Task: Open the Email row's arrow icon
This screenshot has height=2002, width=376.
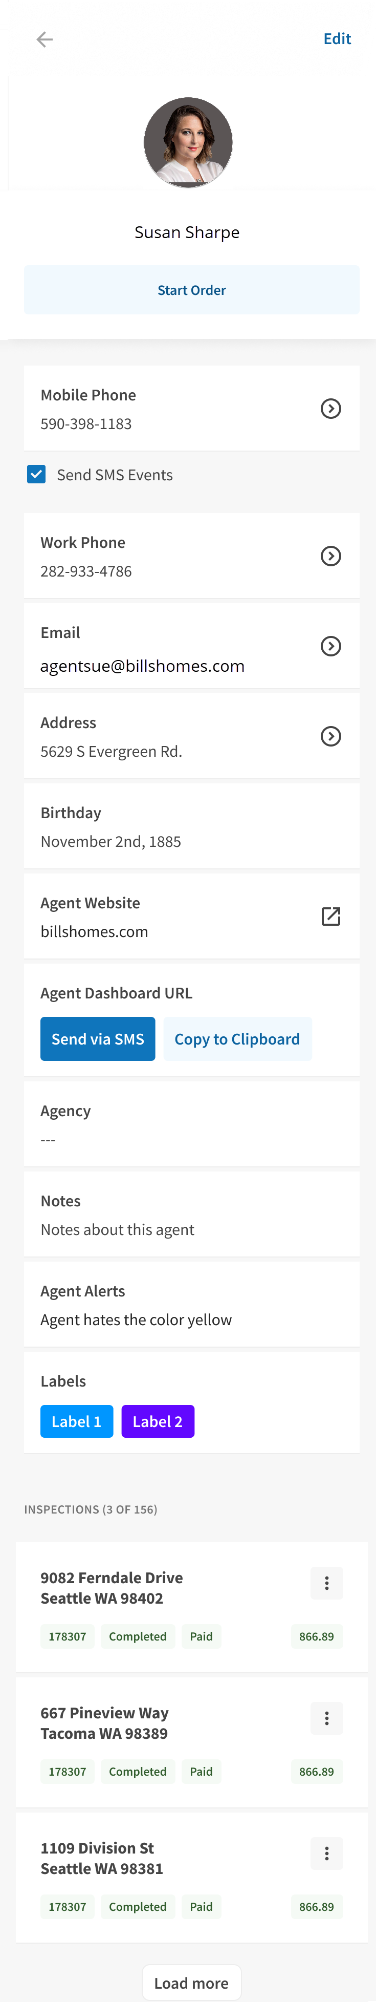Action: (331, 647)
